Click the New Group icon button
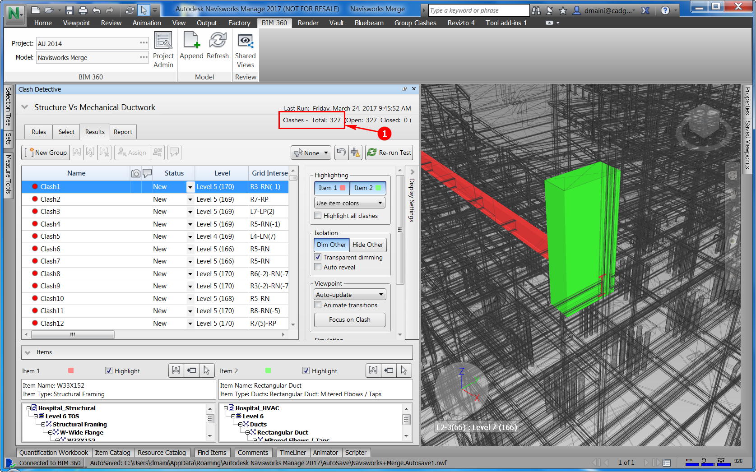 (46, 153)
